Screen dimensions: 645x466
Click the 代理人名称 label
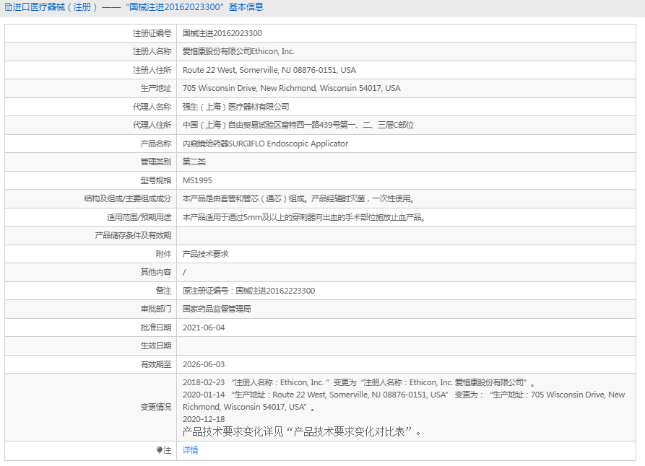pos(152,107)
